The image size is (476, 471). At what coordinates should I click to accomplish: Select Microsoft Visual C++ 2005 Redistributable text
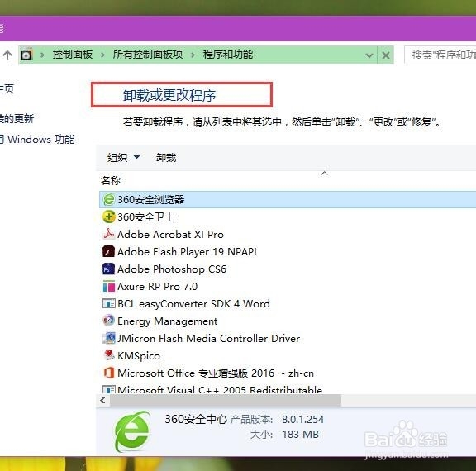tap(220, 390)
